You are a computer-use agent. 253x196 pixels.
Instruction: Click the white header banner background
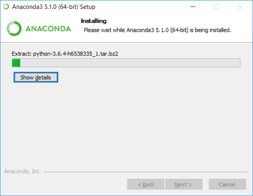pyautogui.click(x=161, y=38)
